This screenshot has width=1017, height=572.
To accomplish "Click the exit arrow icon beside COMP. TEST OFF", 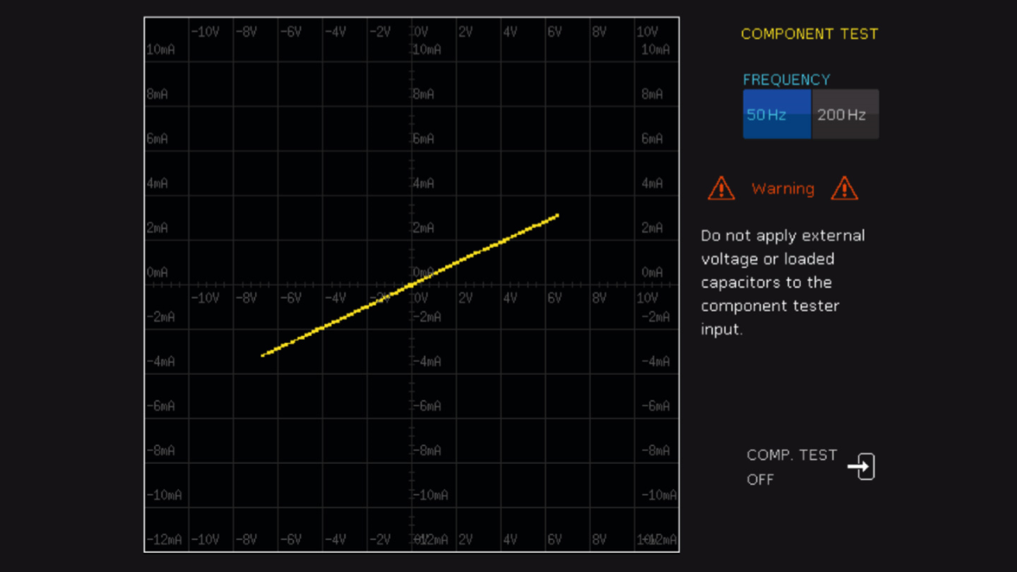I will tap(861, 466).
